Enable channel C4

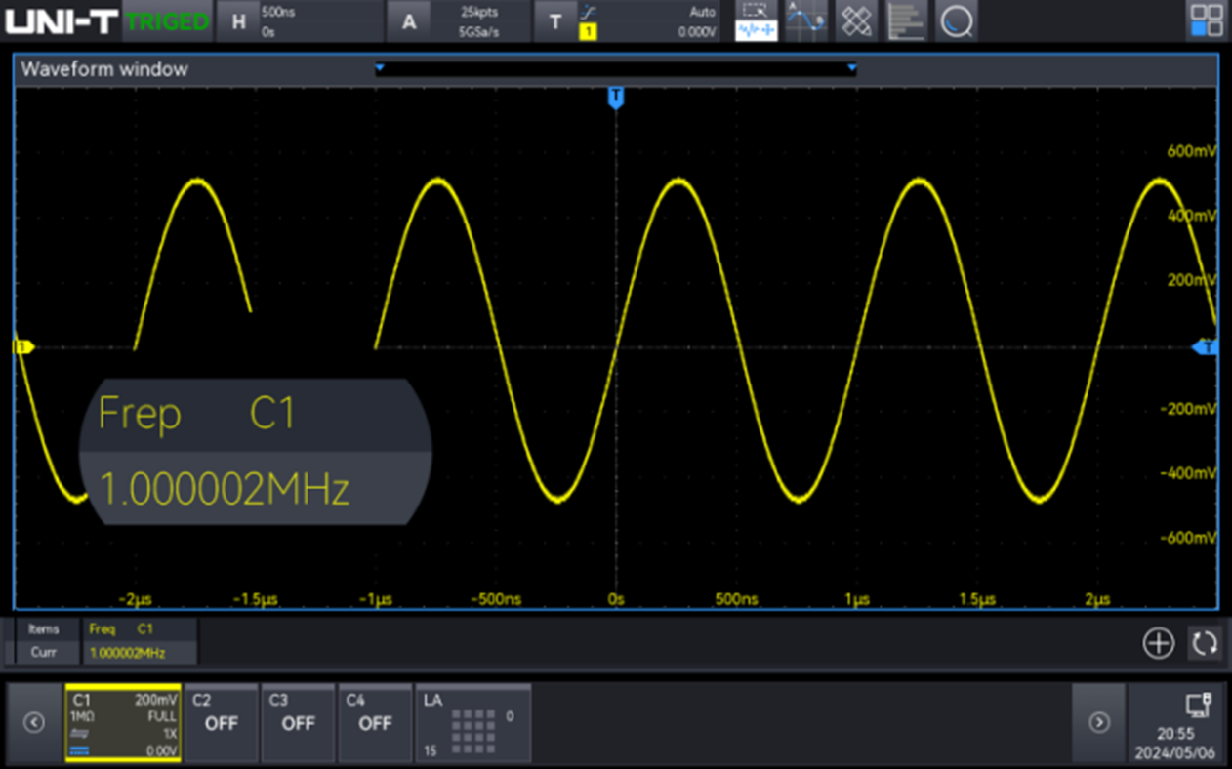pos(375,723)
